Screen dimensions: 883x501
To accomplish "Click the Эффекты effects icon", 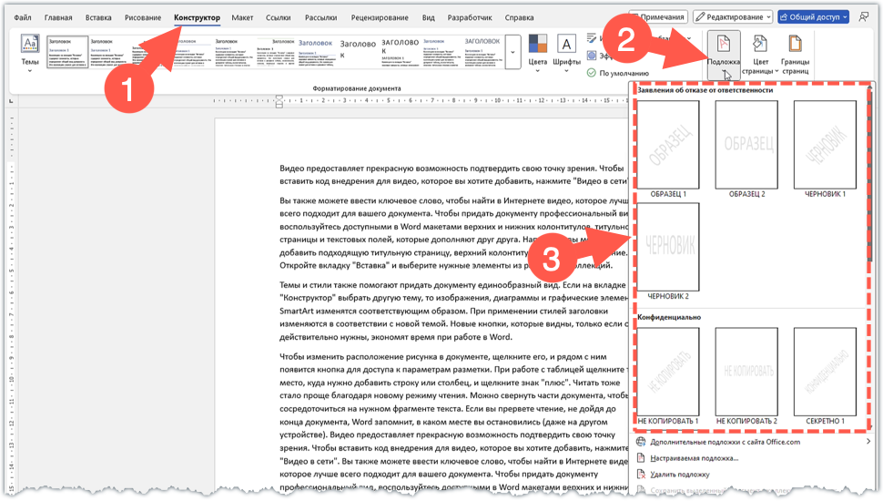I will click(x=592, y=56).
